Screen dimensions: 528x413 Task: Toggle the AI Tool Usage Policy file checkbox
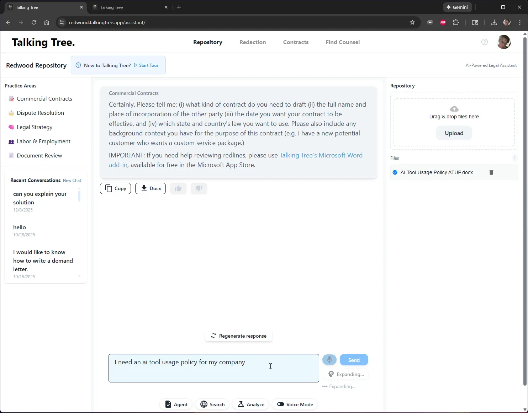pyautogui.click(x=395, y=172)
